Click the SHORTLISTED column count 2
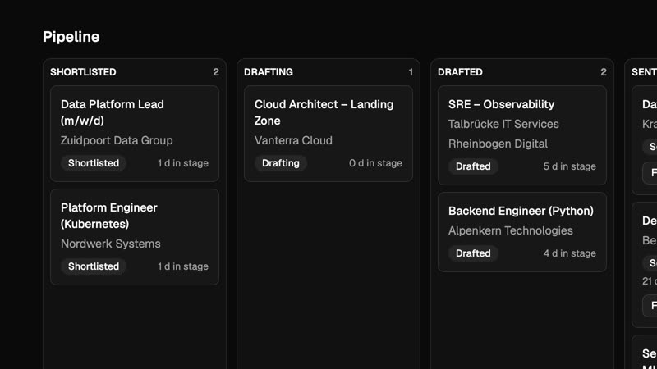This screenshot has width=657, height=369. [x=216, y=72]
